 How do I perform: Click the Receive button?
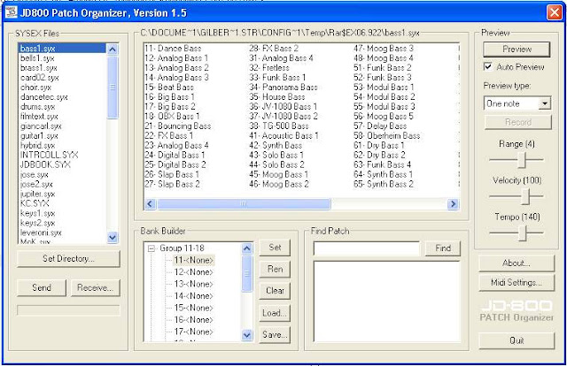[x=95, y=287]
